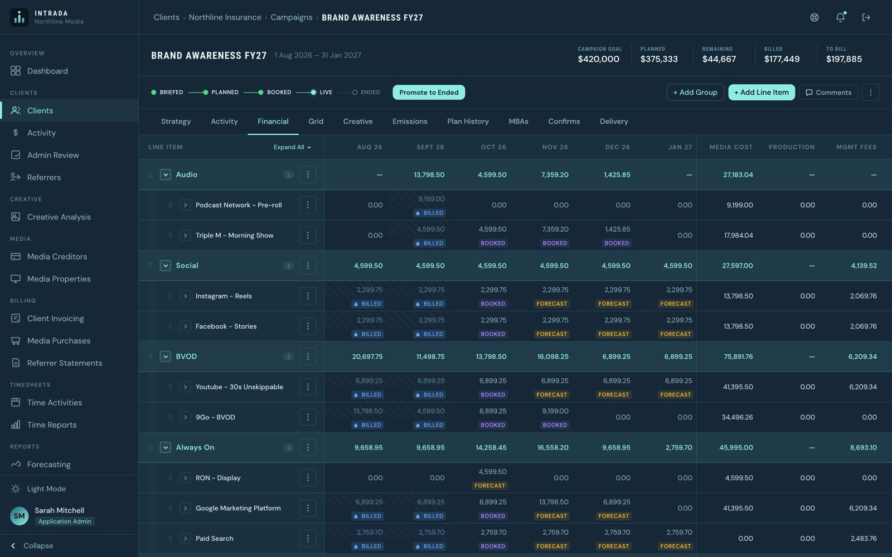This screenshot has height=557, width=892.
Task: Open Sarah Mitchell user profile
Action: [x=69, y=516]
